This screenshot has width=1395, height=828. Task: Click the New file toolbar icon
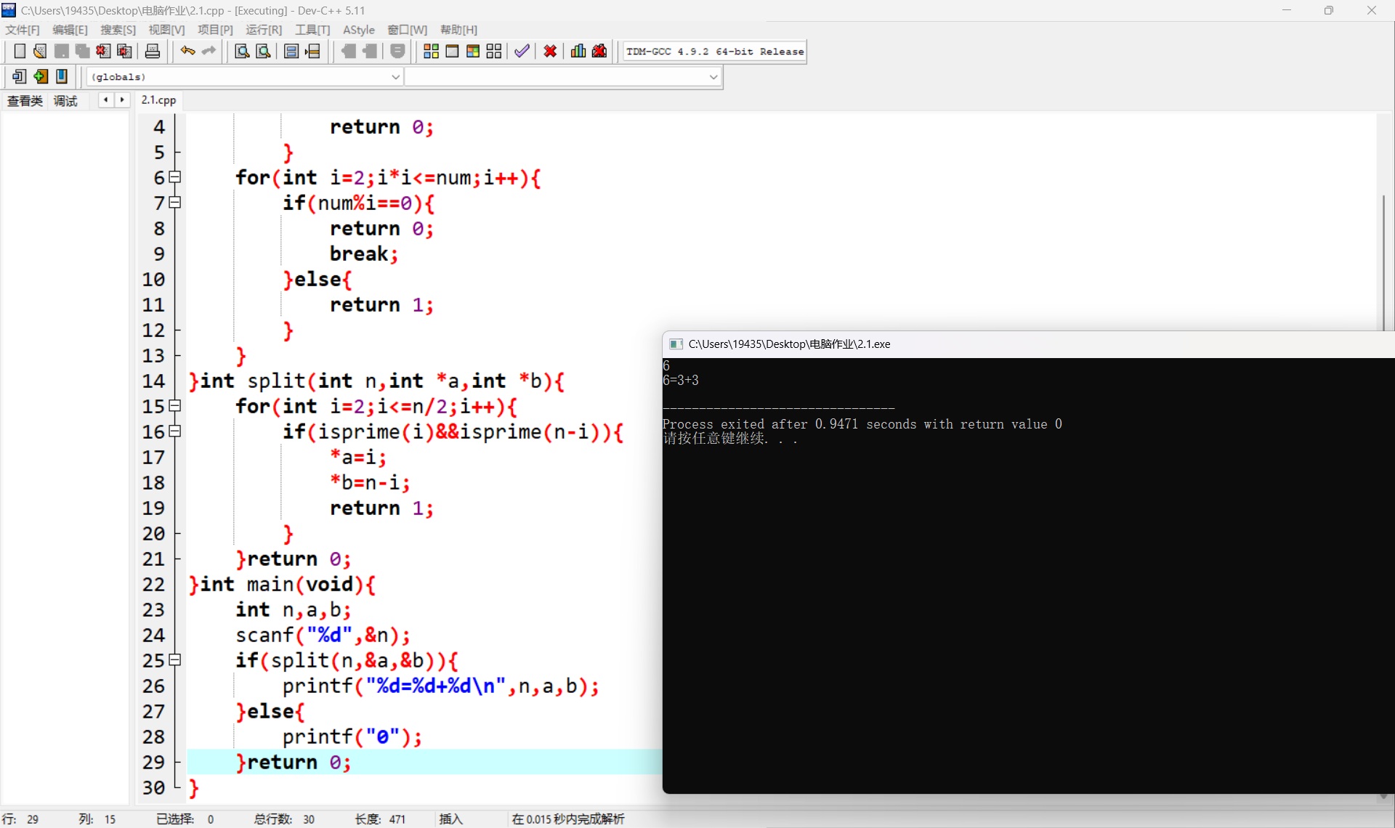20,51
